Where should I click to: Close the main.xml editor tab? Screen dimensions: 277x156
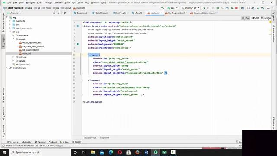(161, 13)
